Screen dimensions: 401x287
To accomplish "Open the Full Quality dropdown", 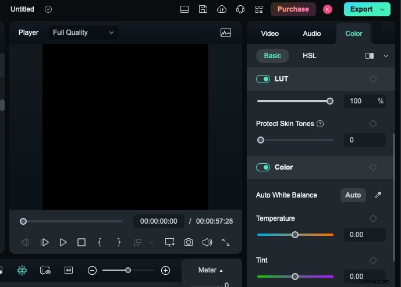I will [83, 33].
